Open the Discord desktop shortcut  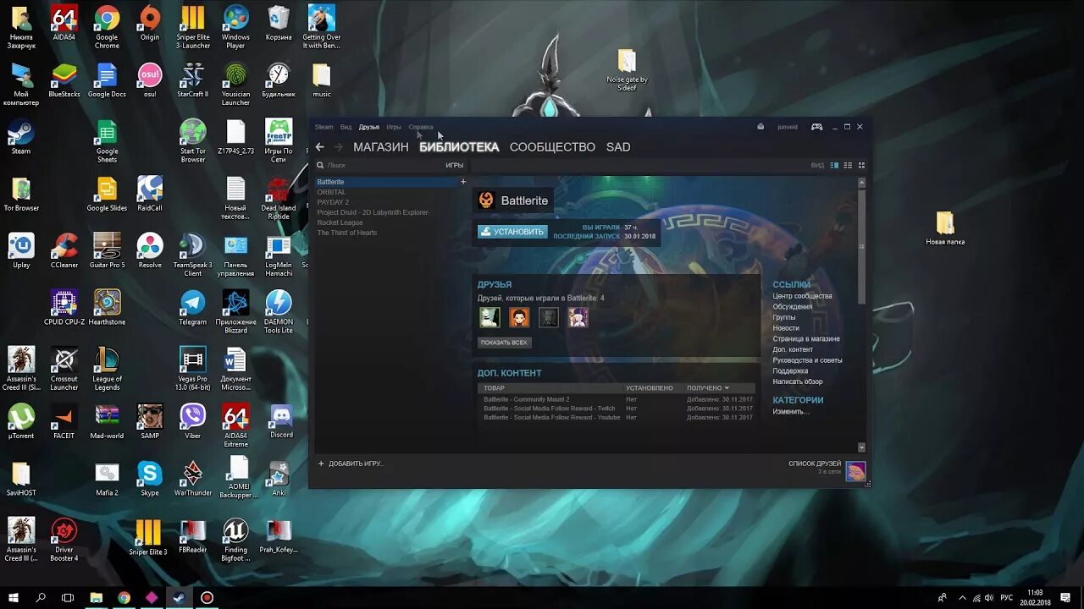(x=279, y=421)
